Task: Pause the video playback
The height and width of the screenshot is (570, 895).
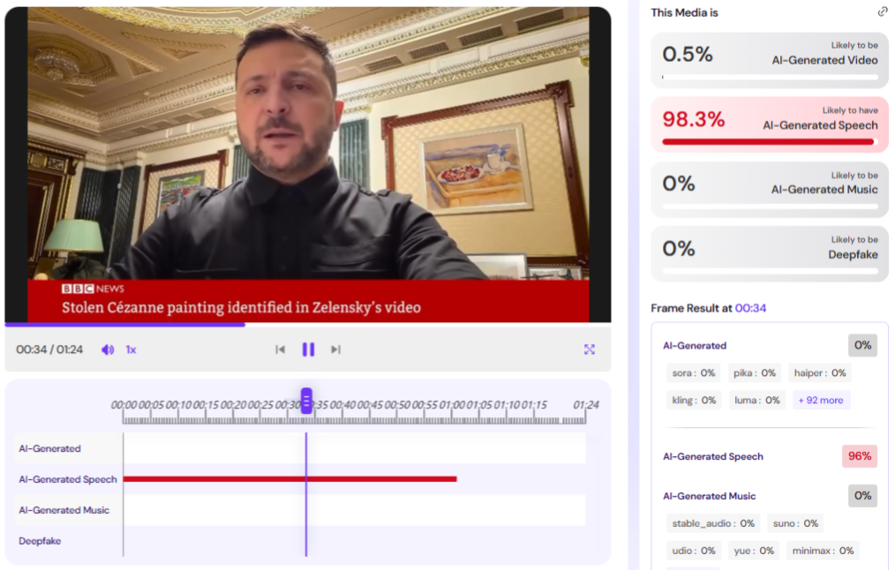Action: (x=308, y=349)
